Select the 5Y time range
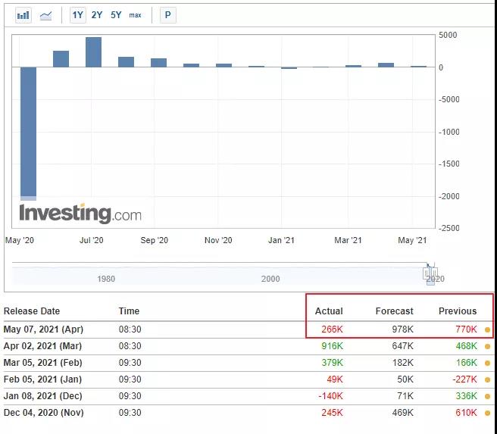The width and height of the screenshot is (497, 434). (116, 15)
